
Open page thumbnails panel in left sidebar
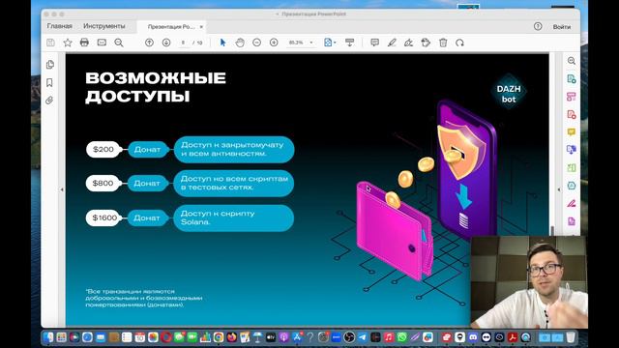tap(49, 65)
